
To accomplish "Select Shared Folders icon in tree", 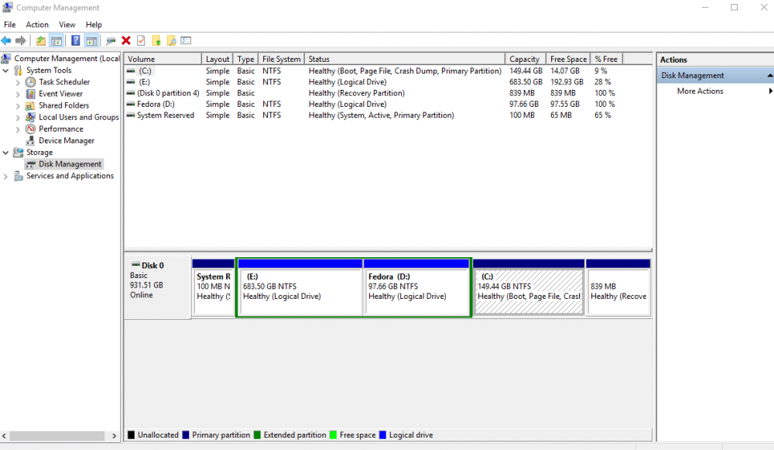I will pos(31,105).
